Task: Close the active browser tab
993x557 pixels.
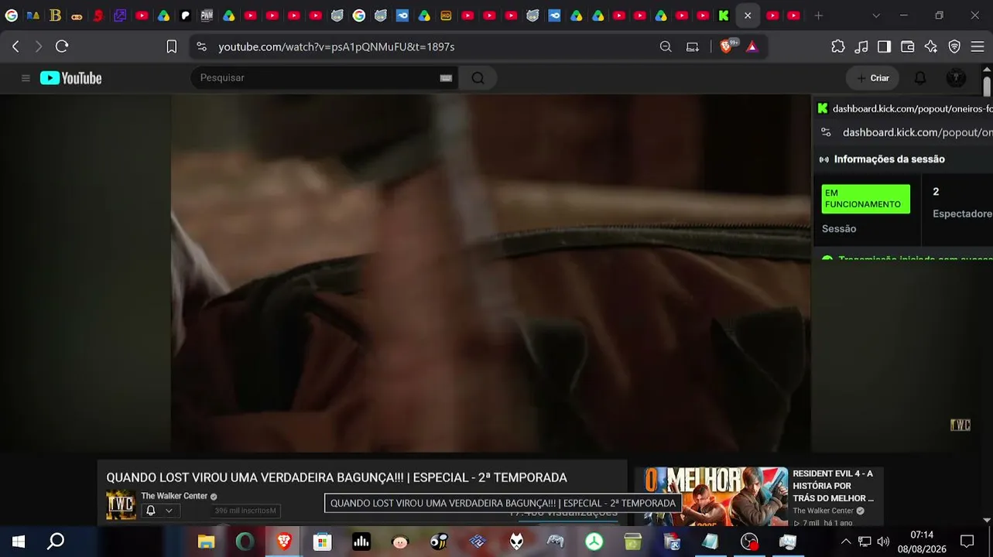Action: point(748,15)
